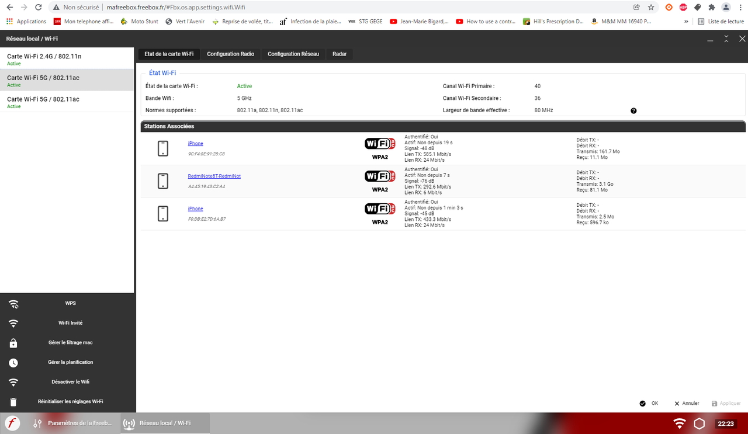This screenshot has height=434, width=748.
Task: Switch to Etat de la carte Wi-Fi tab
Action: point(169,54)
